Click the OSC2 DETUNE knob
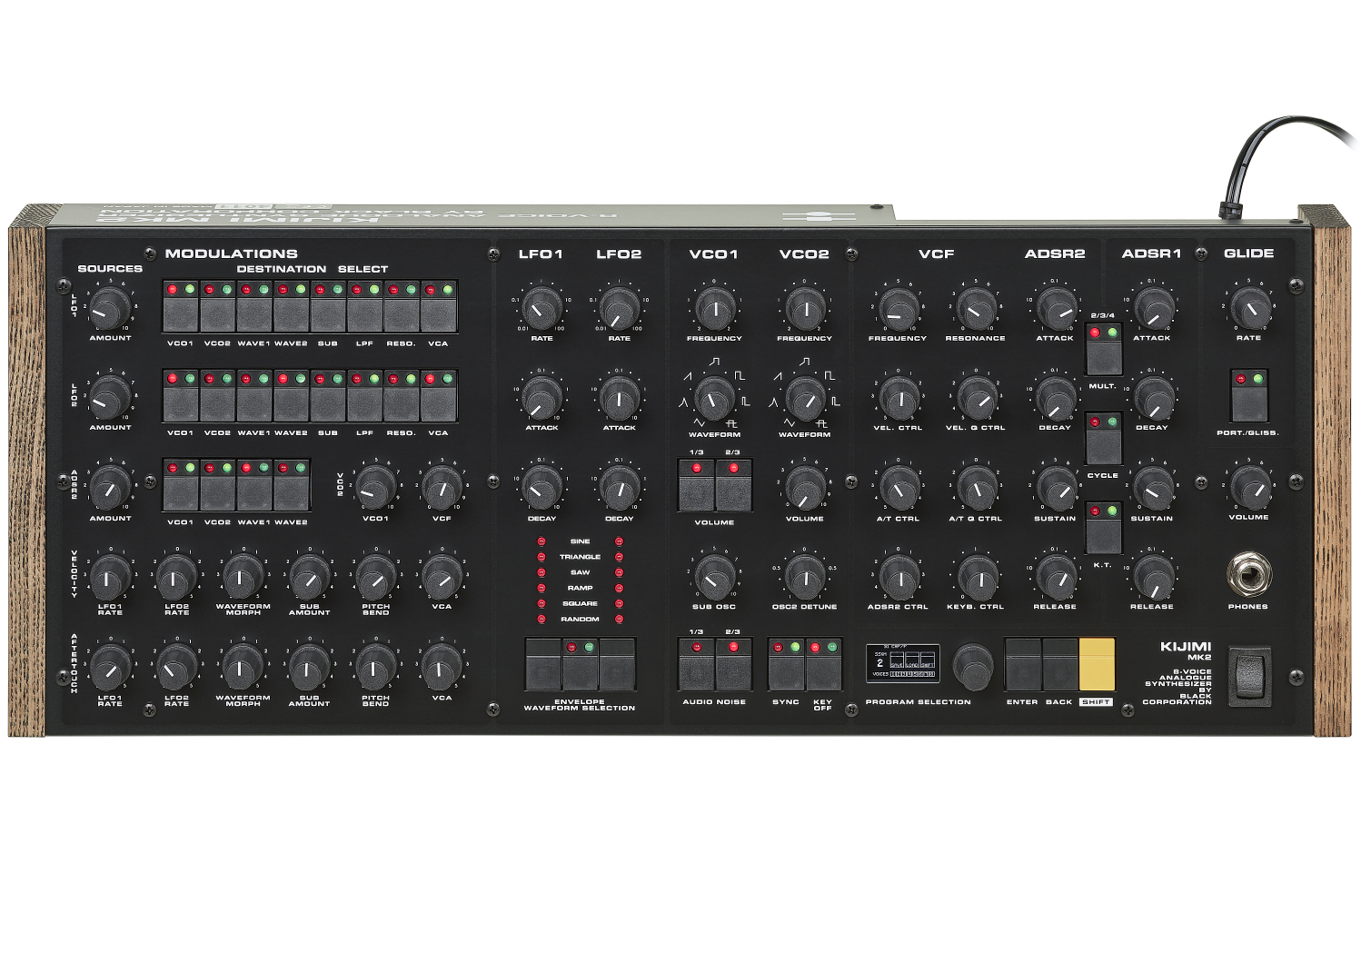 pyautogui.click(x=804, y=577)
